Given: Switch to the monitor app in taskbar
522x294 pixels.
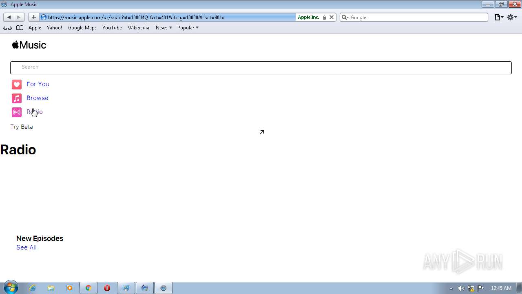Looking at the screenshot, I should 126,288.
